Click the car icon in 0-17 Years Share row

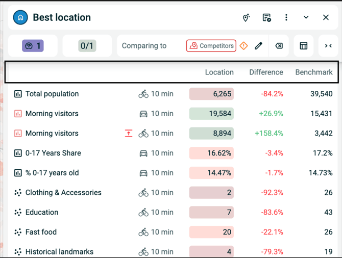143,153
